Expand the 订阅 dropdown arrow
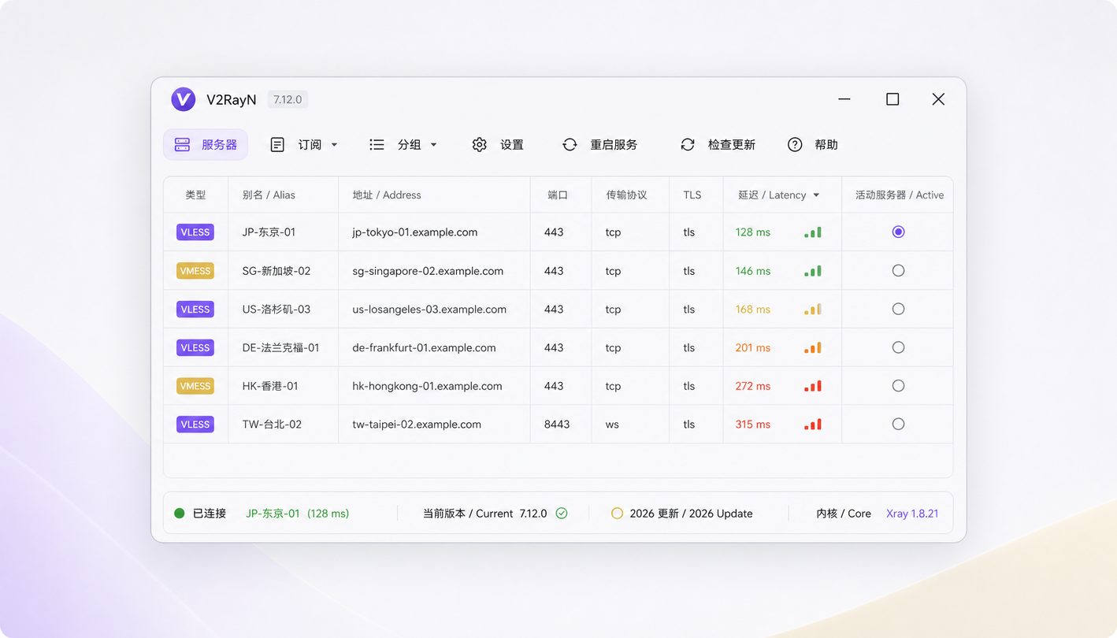Viewport: 1117px width, 638px height. coord(334,145)
